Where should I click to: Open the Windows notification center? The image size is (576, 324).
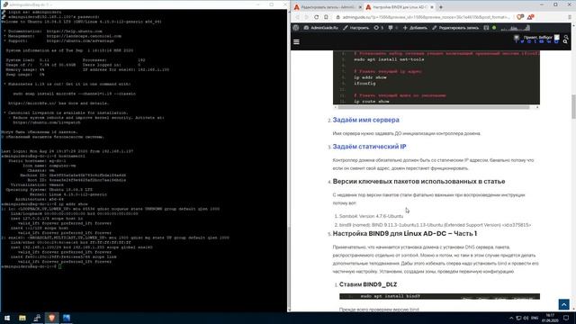point(566,318)
